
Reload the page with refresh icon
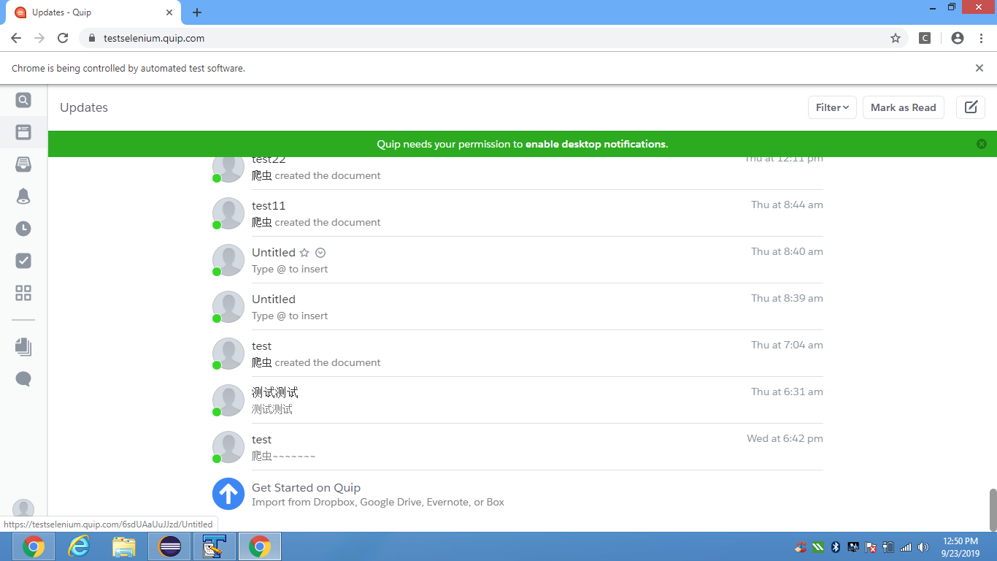click(63, 38)
